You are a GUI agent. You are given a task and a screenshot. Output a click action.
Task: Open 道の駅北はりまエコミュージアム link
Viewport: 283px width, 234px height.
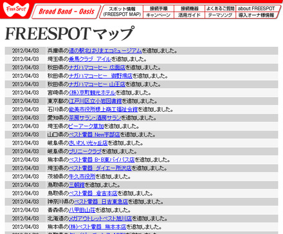point(105,51)
